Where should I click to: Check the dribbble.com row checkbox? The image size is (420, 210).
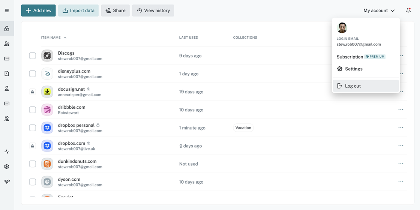[x=32, y=110]
